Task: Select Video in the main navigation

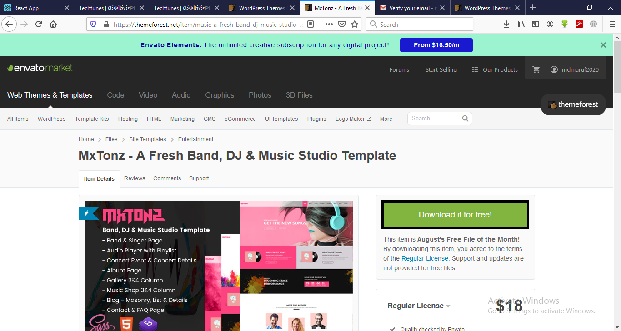Action: point(148,95)
